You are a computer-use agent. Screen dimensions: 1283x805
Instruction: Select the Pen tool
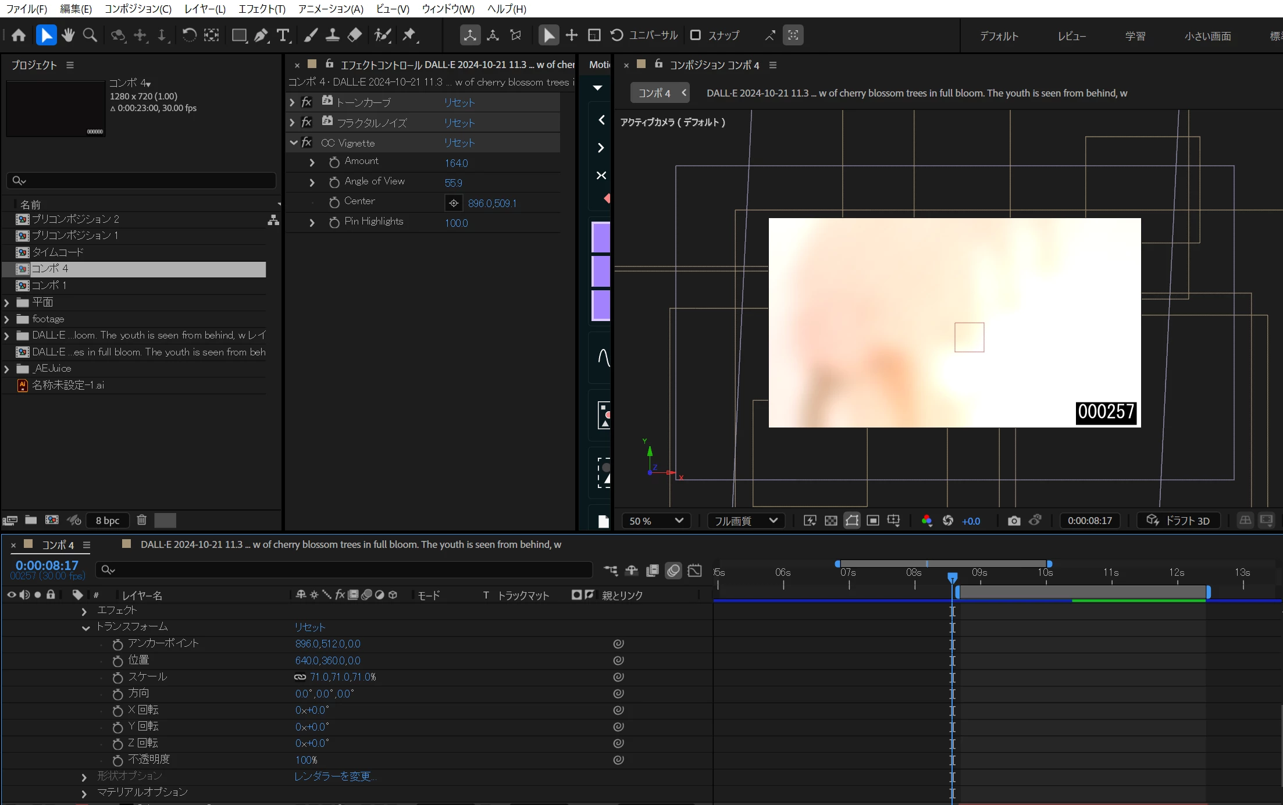click(261, 35)
